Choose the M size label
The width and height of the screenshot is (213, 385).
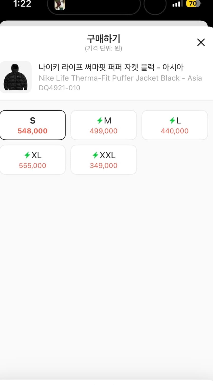(x=108, y=120)
